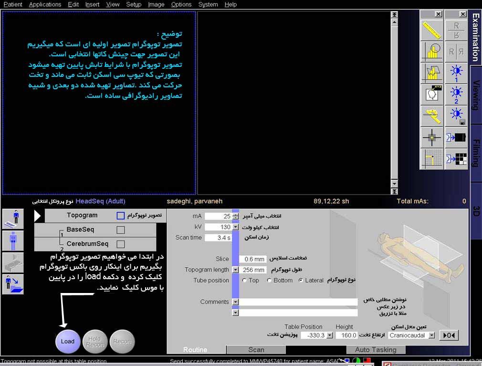This screenshot has width=482, height=366.
Task: Open the Table Position dropdown arrow
Action: (x=330, y=335)
